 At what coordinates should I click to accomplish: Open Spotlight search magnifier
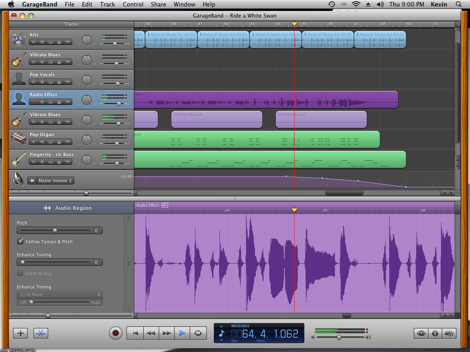pyautogui.click(x=459, y=4)
